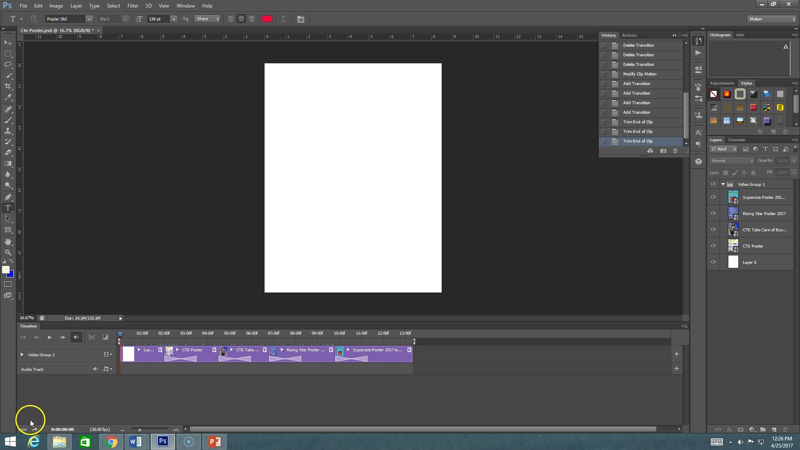Select the Hand tool

pos(8,242)
